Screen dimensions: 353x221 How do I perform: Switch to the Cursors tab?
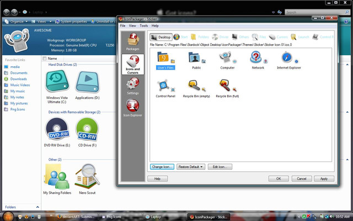pos(278,37)
